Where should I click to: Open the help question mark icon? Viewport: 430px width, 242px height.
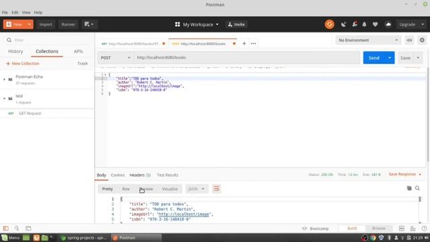424,229
